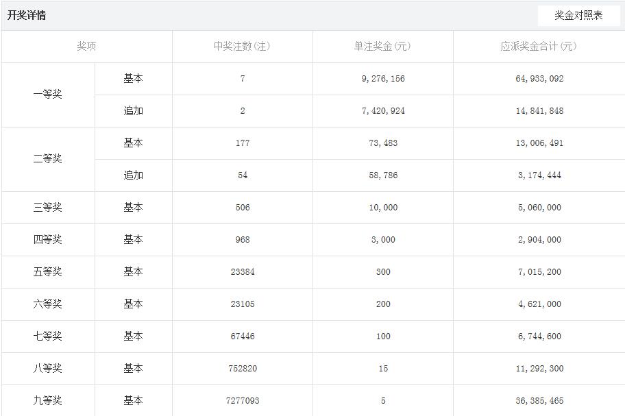Viewport: 625px width, 416px height.
Task: Select the 四等奖 row label
Action: click(48, 239)
